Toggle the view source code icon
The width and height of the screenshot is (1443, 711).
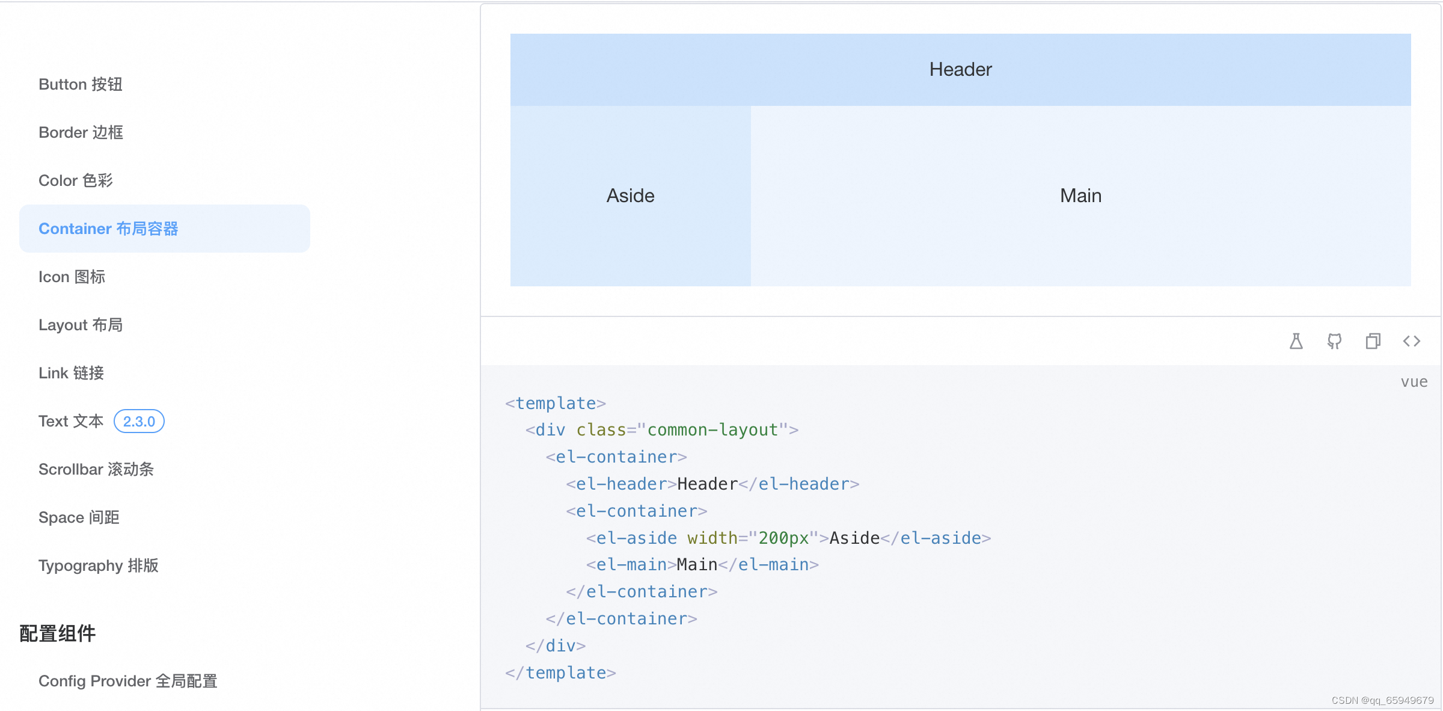[1411, 341]
